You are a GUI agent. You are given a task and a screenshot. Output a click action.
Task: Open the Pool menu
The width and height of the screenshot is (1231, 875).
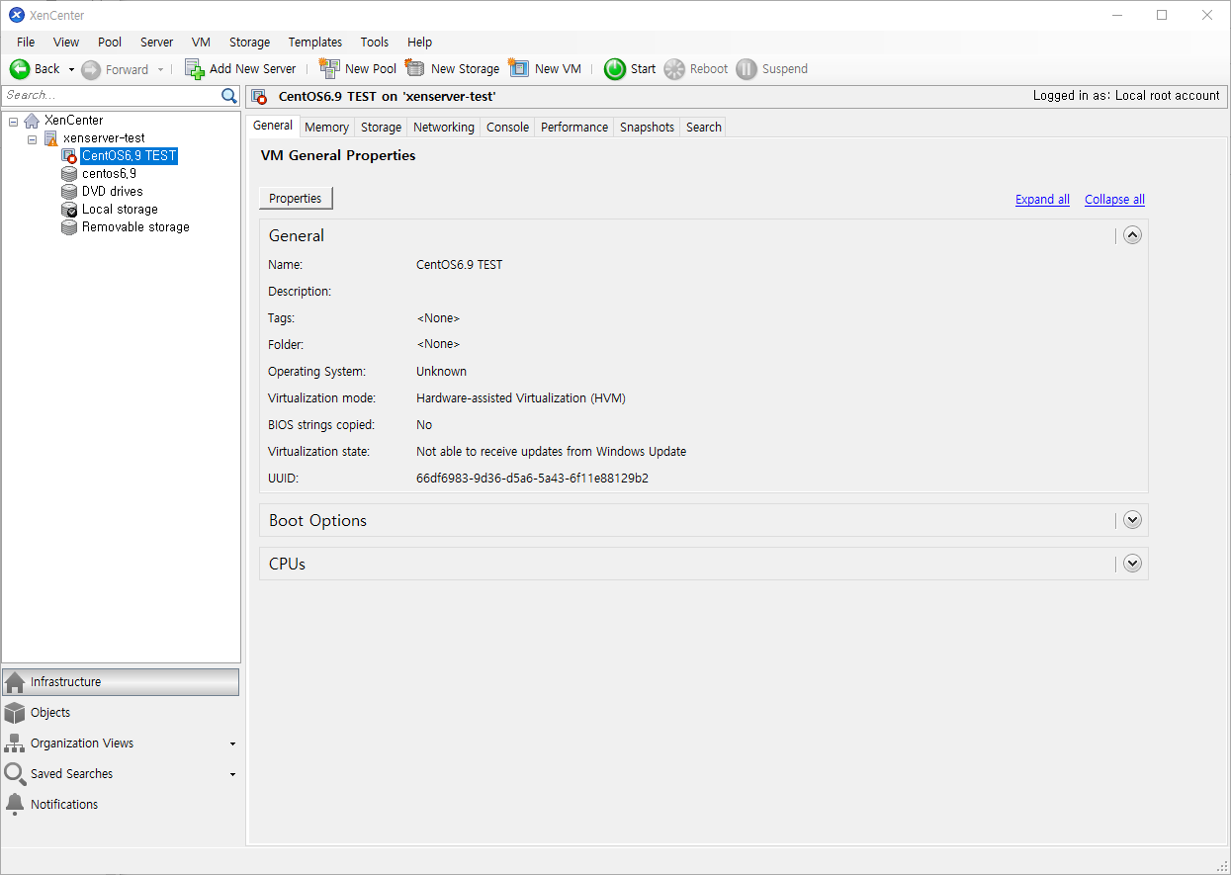click(110, 43)
